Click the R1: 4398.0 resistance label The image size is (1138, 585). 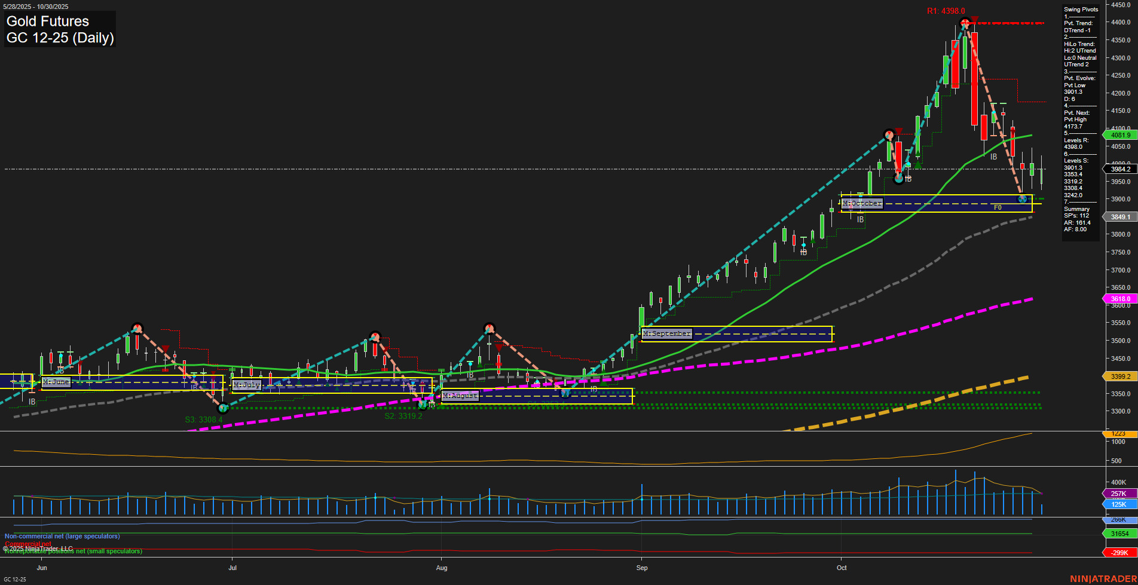(946, 10)
